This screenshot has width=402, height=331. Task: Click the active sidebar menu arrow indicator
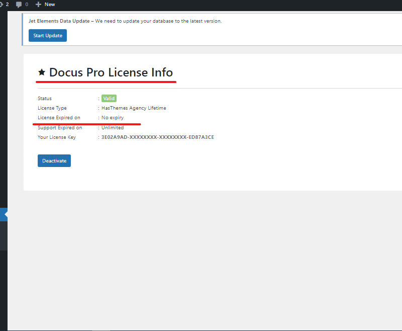point(6,214)
